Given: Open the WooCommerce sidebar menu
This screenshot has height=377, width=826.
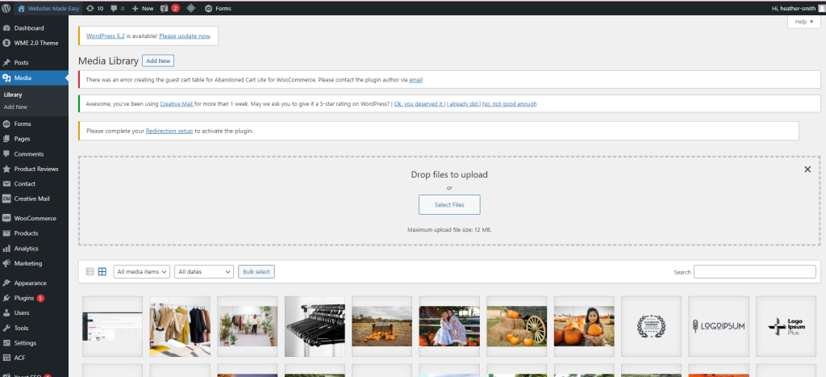Looking at the screenshot, I should (35, 218).
